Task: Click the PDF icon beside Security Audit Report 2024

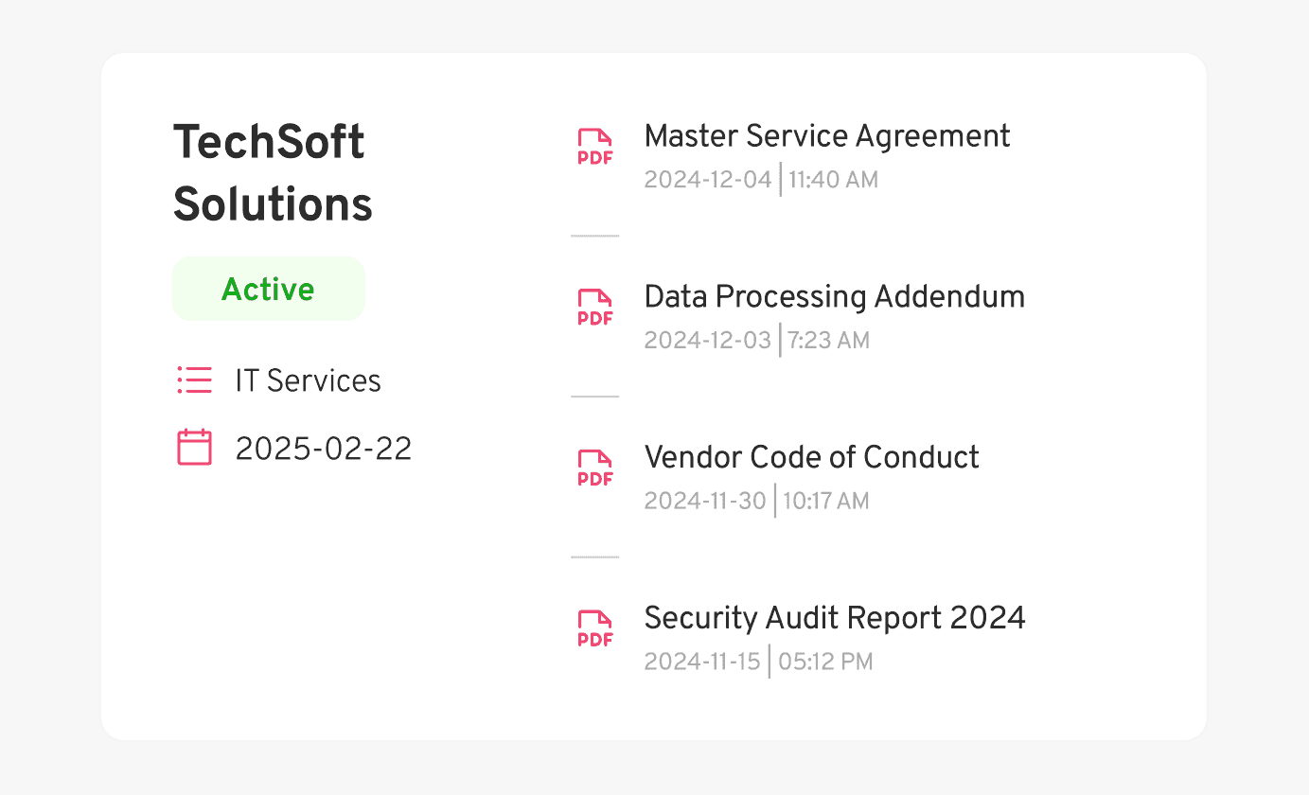Action: [x=594, y=628]
